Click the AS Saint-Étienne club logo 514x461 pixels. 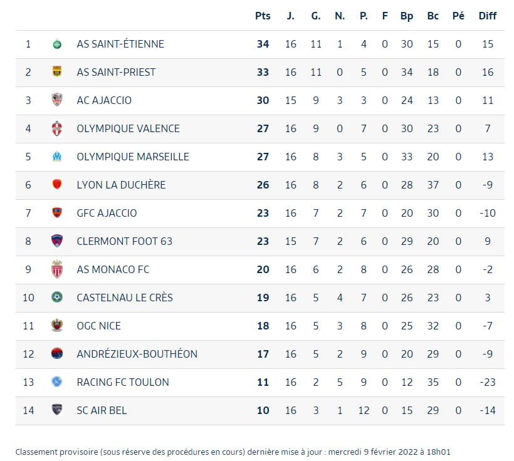click(57, 44)
